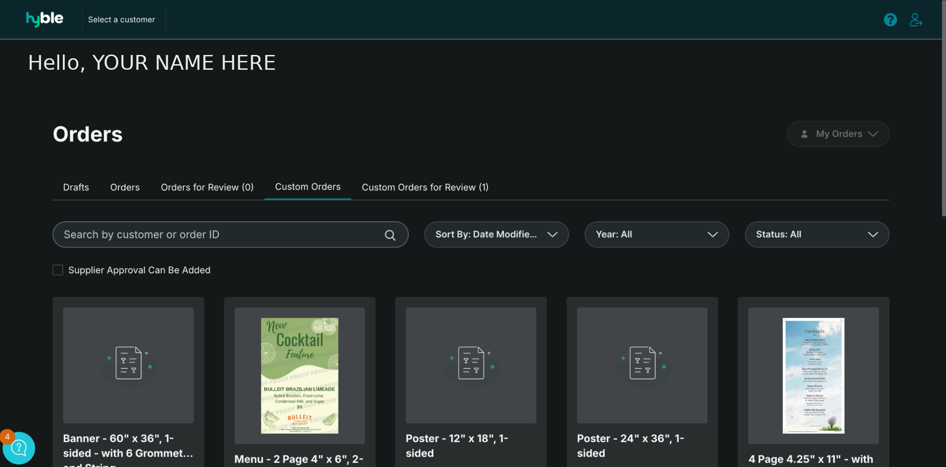946x467 pixels.
Task: Open the Year: All filter dropdown
Action: pos(656,235)
